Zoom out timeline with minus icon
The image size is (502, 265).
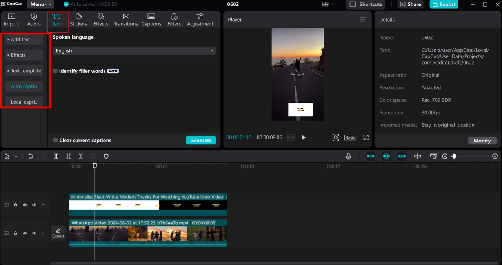[445, 156]
